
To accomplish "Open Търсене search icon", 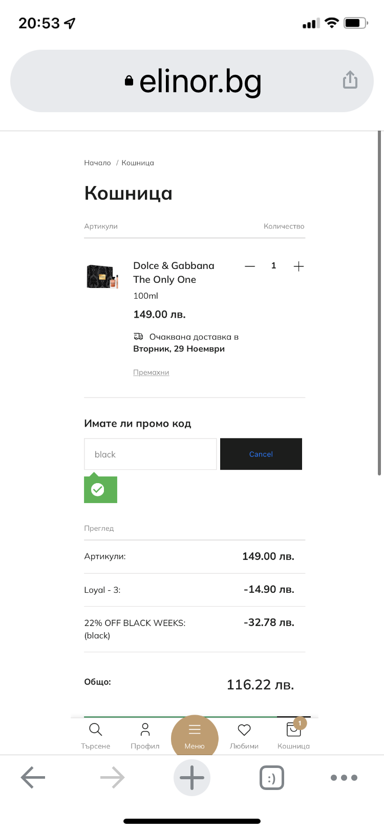I will [x=96, y=735].
